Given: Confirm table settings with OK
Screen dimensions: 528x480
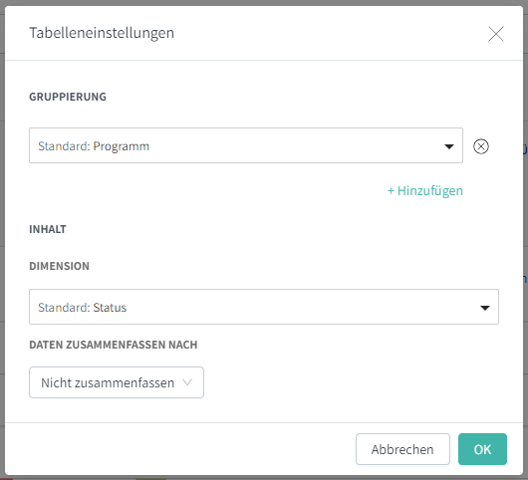Looking at the screenshot, I should point(482,449).
